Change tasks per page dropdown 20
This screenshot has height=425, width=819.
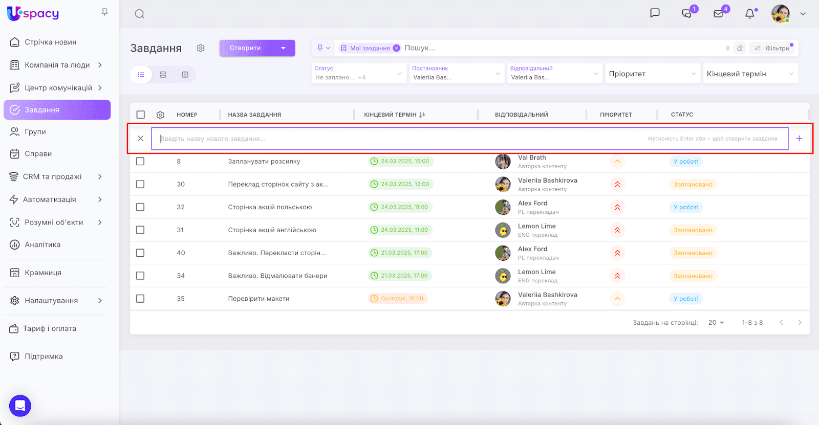716,323
